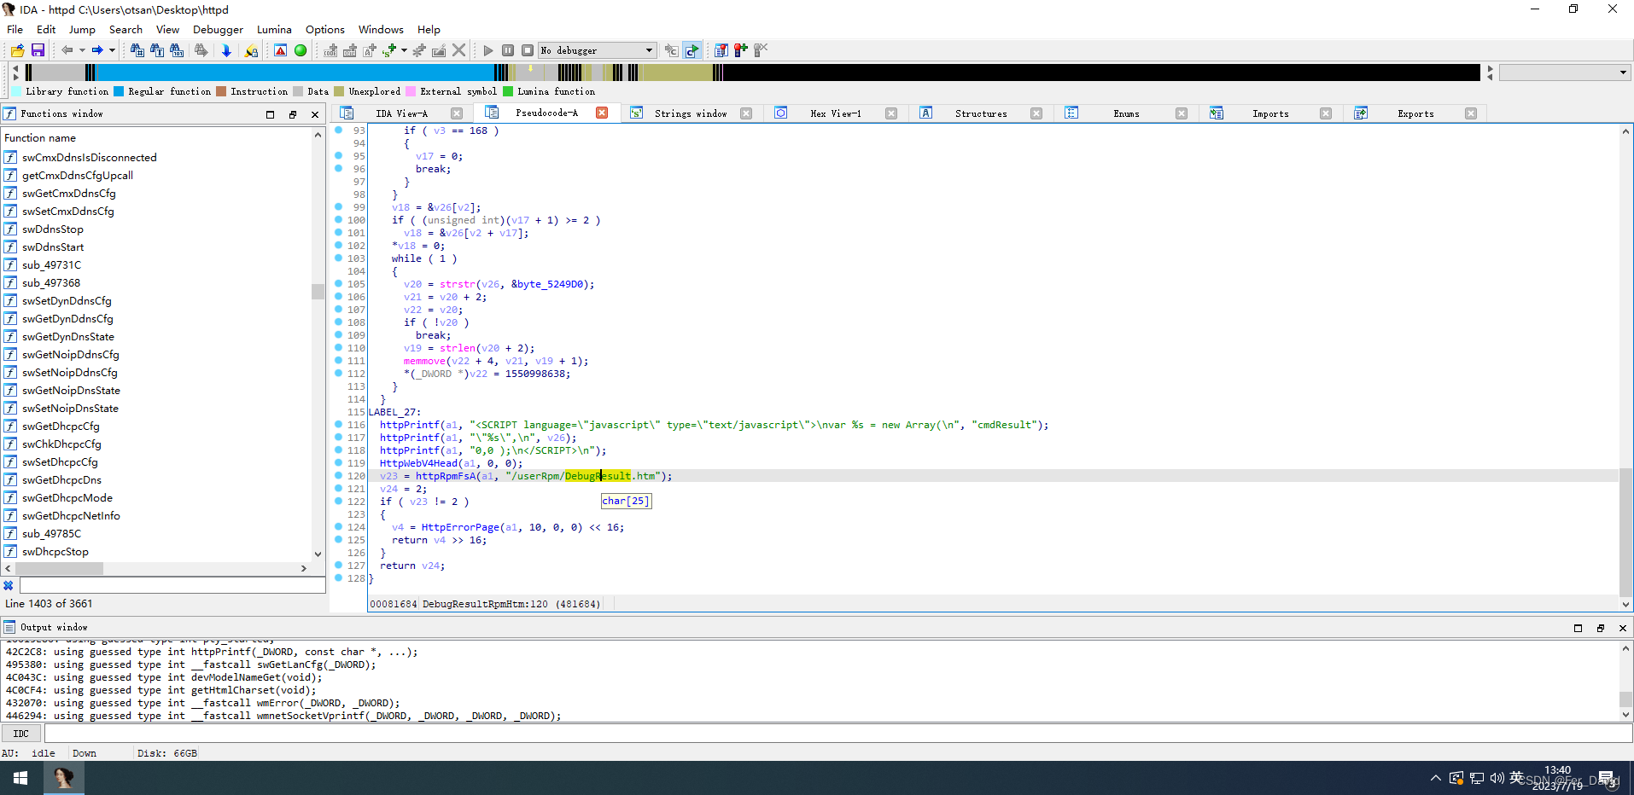Open forward-history dropdown arrow beside forward button

pos(112,50)
